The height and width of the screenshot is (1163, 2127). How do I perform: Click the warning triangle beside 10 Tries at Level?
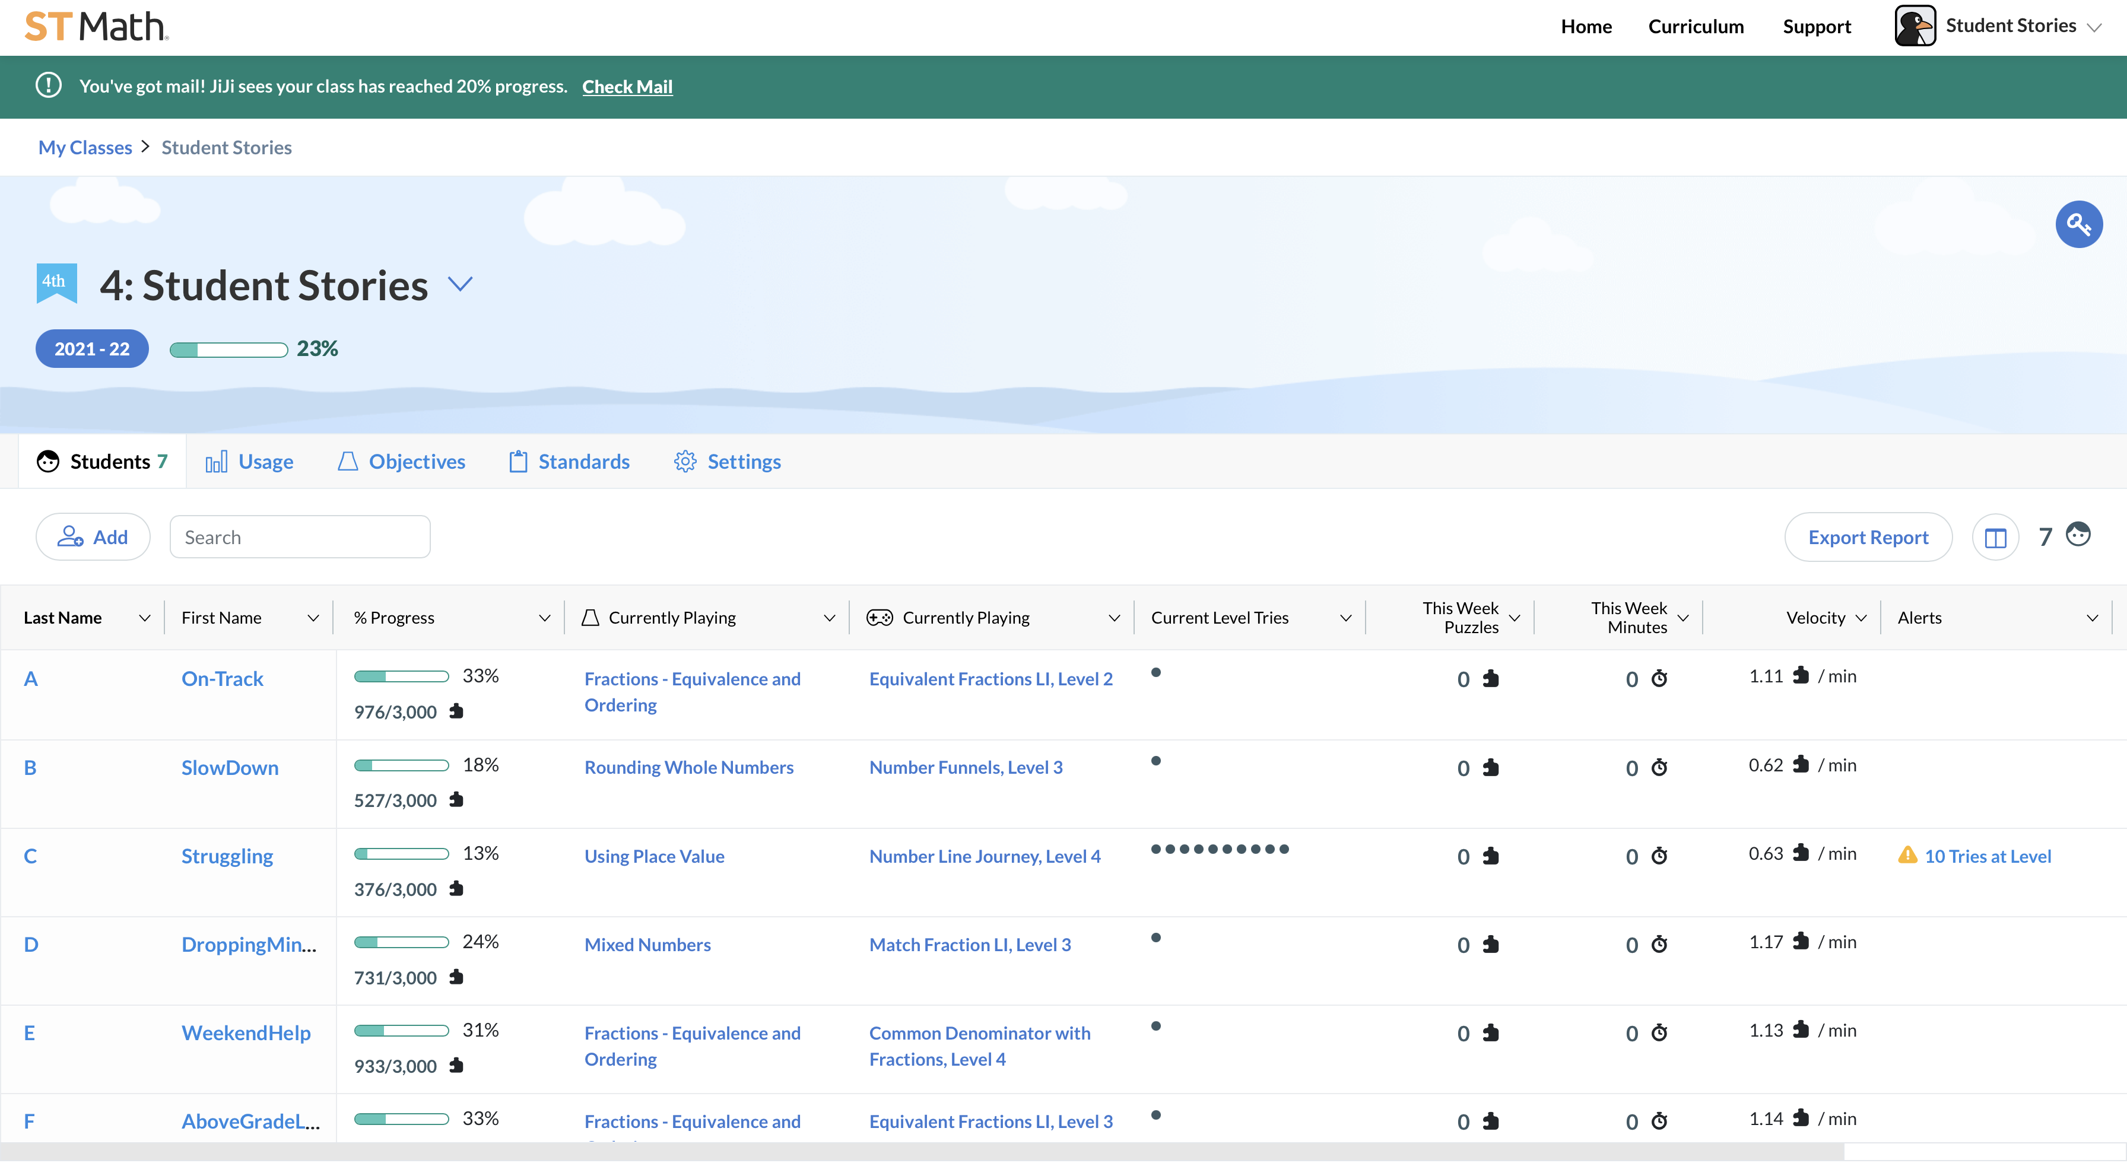point(1908,856)
